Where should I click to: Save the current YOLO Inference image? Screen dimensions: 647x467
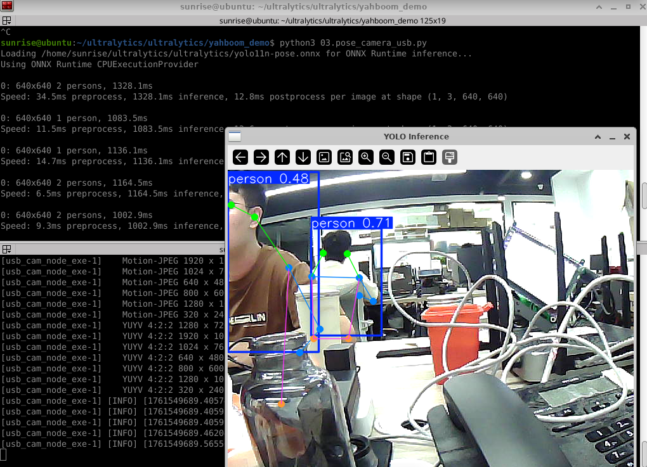pyautogui.click(x=408, y=157)
